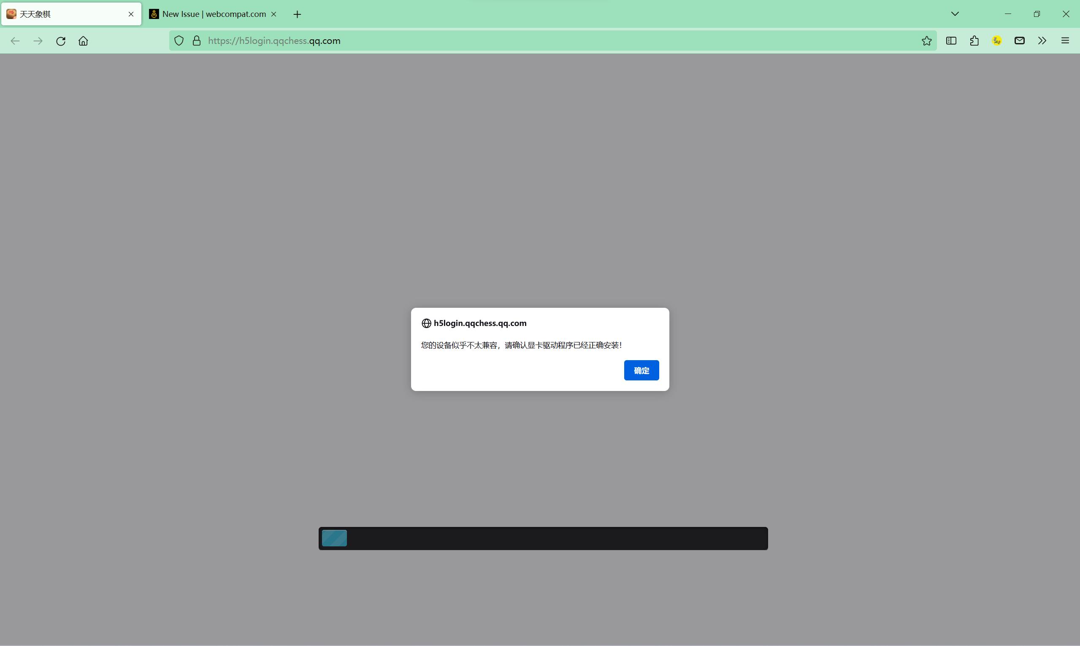1080x646 pixels.
Task: Open the globe icon in the dialog
Action: (425, 323)
